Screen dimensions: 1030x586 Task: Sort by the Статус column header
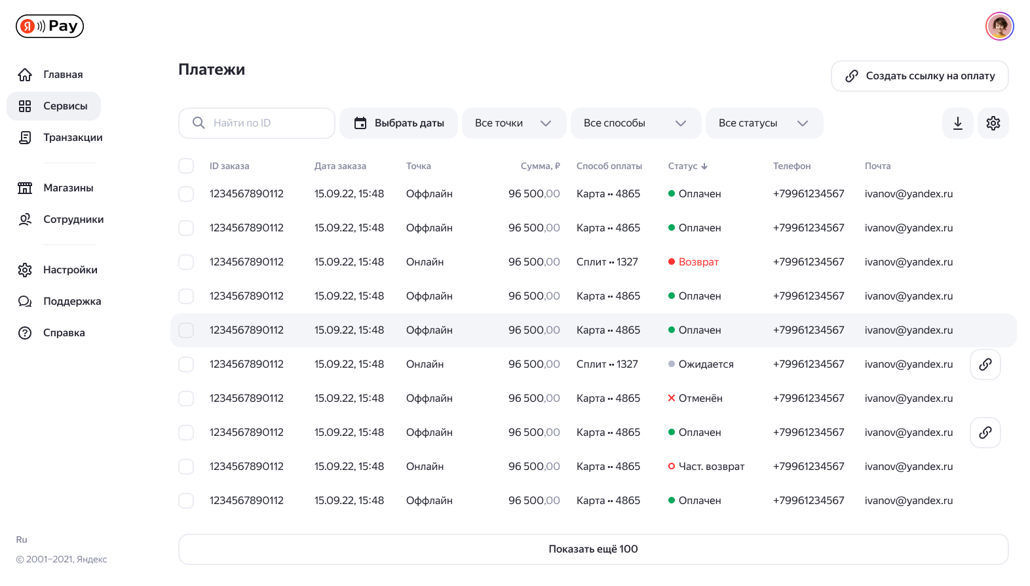[x=687, y=166]
